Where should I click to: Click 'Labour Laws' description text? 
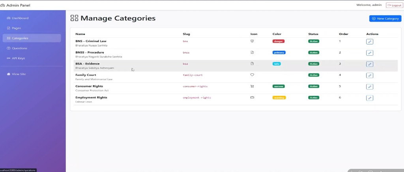click(x=84, y=102)
